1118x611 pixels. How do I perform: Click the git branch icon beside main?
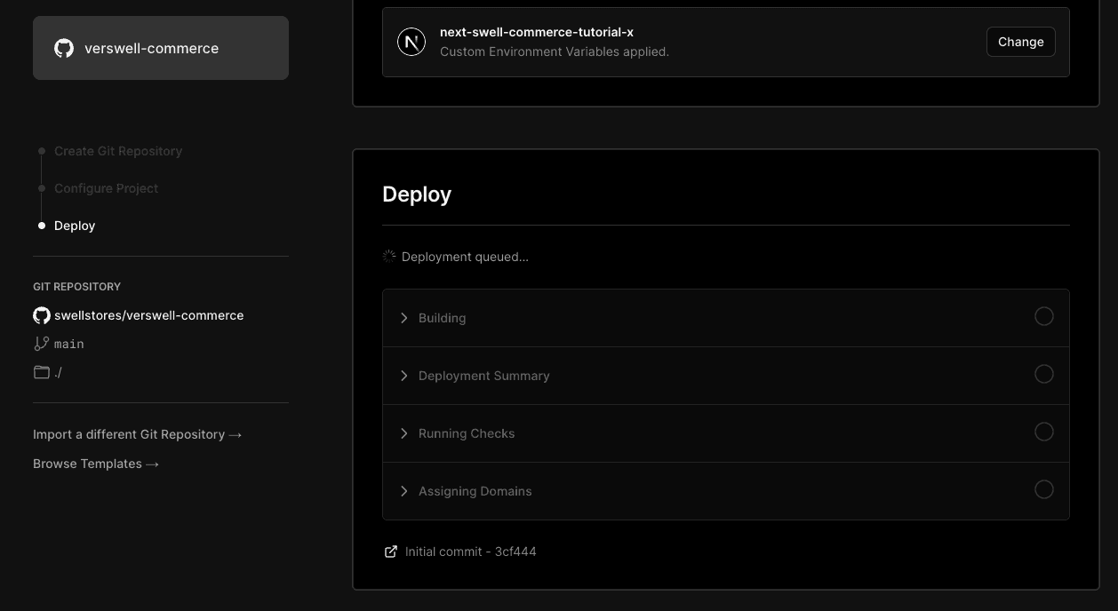[x=42, y=344]
